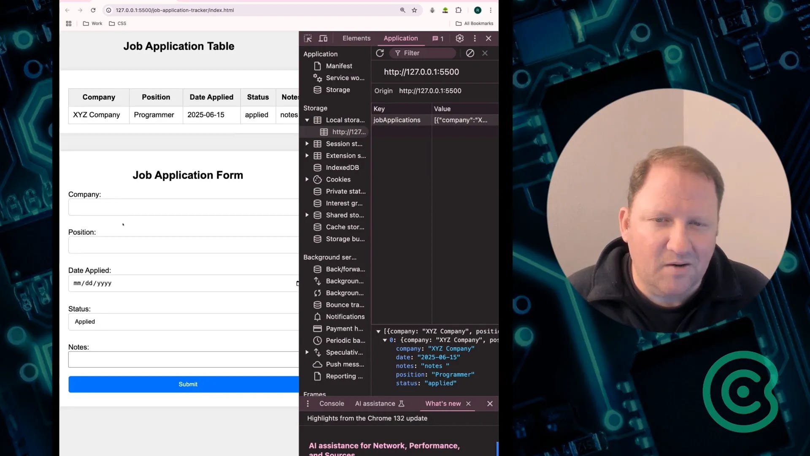Open the DevTools three-dot menu
The width and height of the screenshot is (810, 456).
coord(475,38)
